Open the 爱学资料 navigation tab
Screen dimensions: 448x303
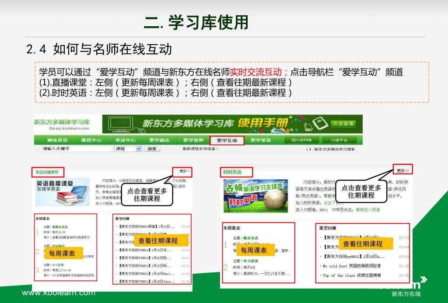pos(193,140)
